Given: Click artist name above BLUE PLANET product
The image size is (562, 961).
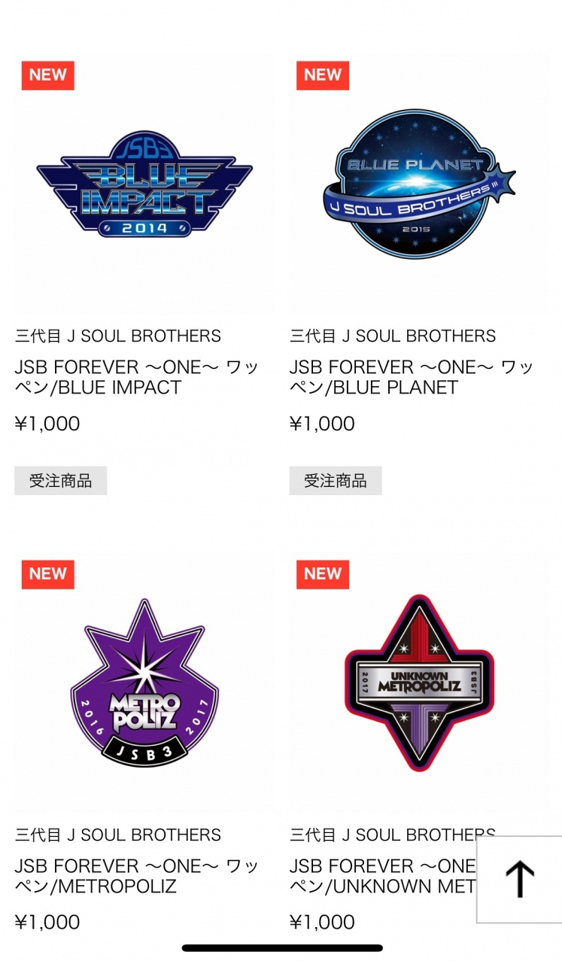Looking at the screenshot, I should (x=393, y=336).
